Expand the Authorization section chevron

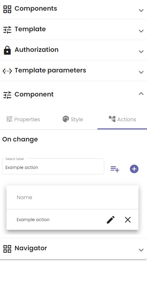[141, 51]
